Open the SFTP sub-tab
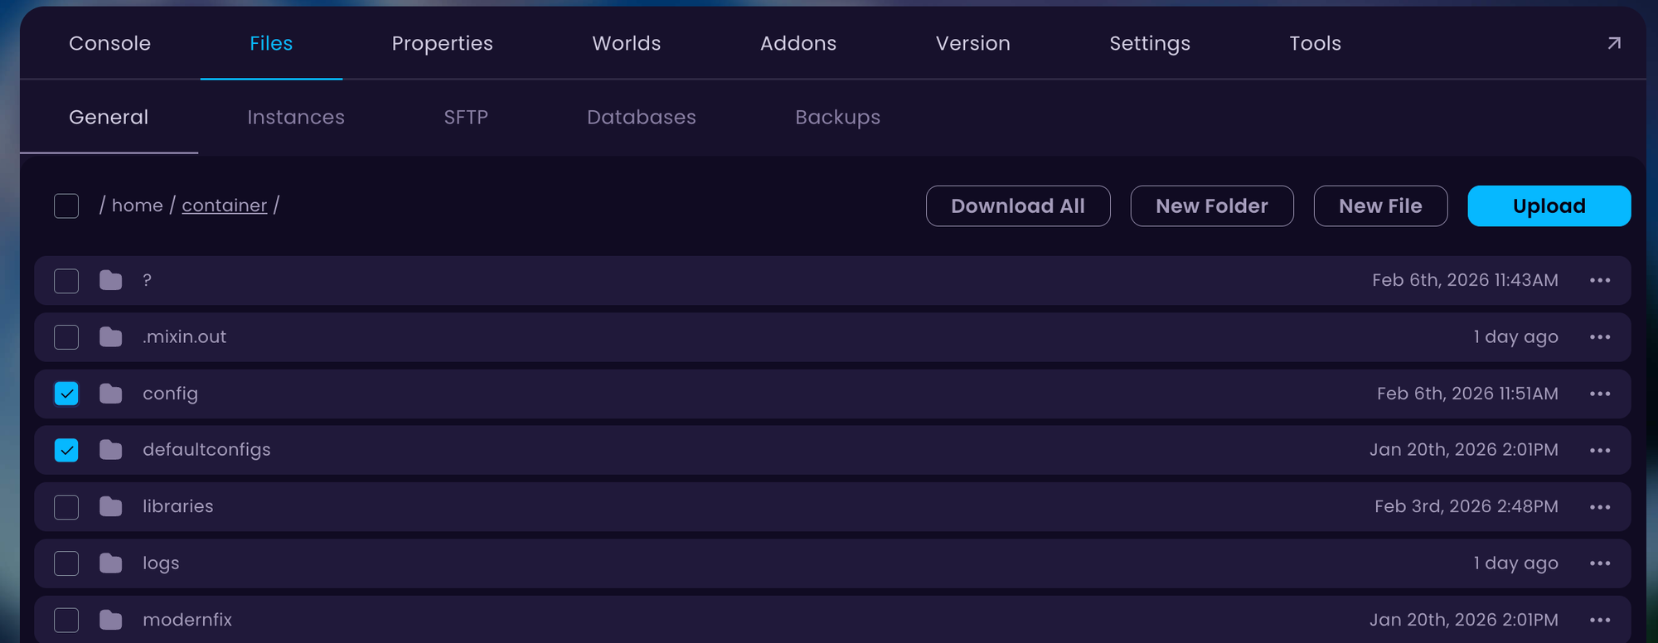The image size is (1658, 643). point(466,118)
